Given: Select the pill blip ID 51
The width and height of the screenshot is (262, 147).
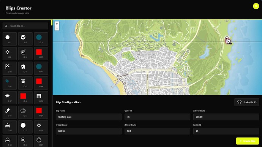Looking at the screenshot, I should point(9,112).
